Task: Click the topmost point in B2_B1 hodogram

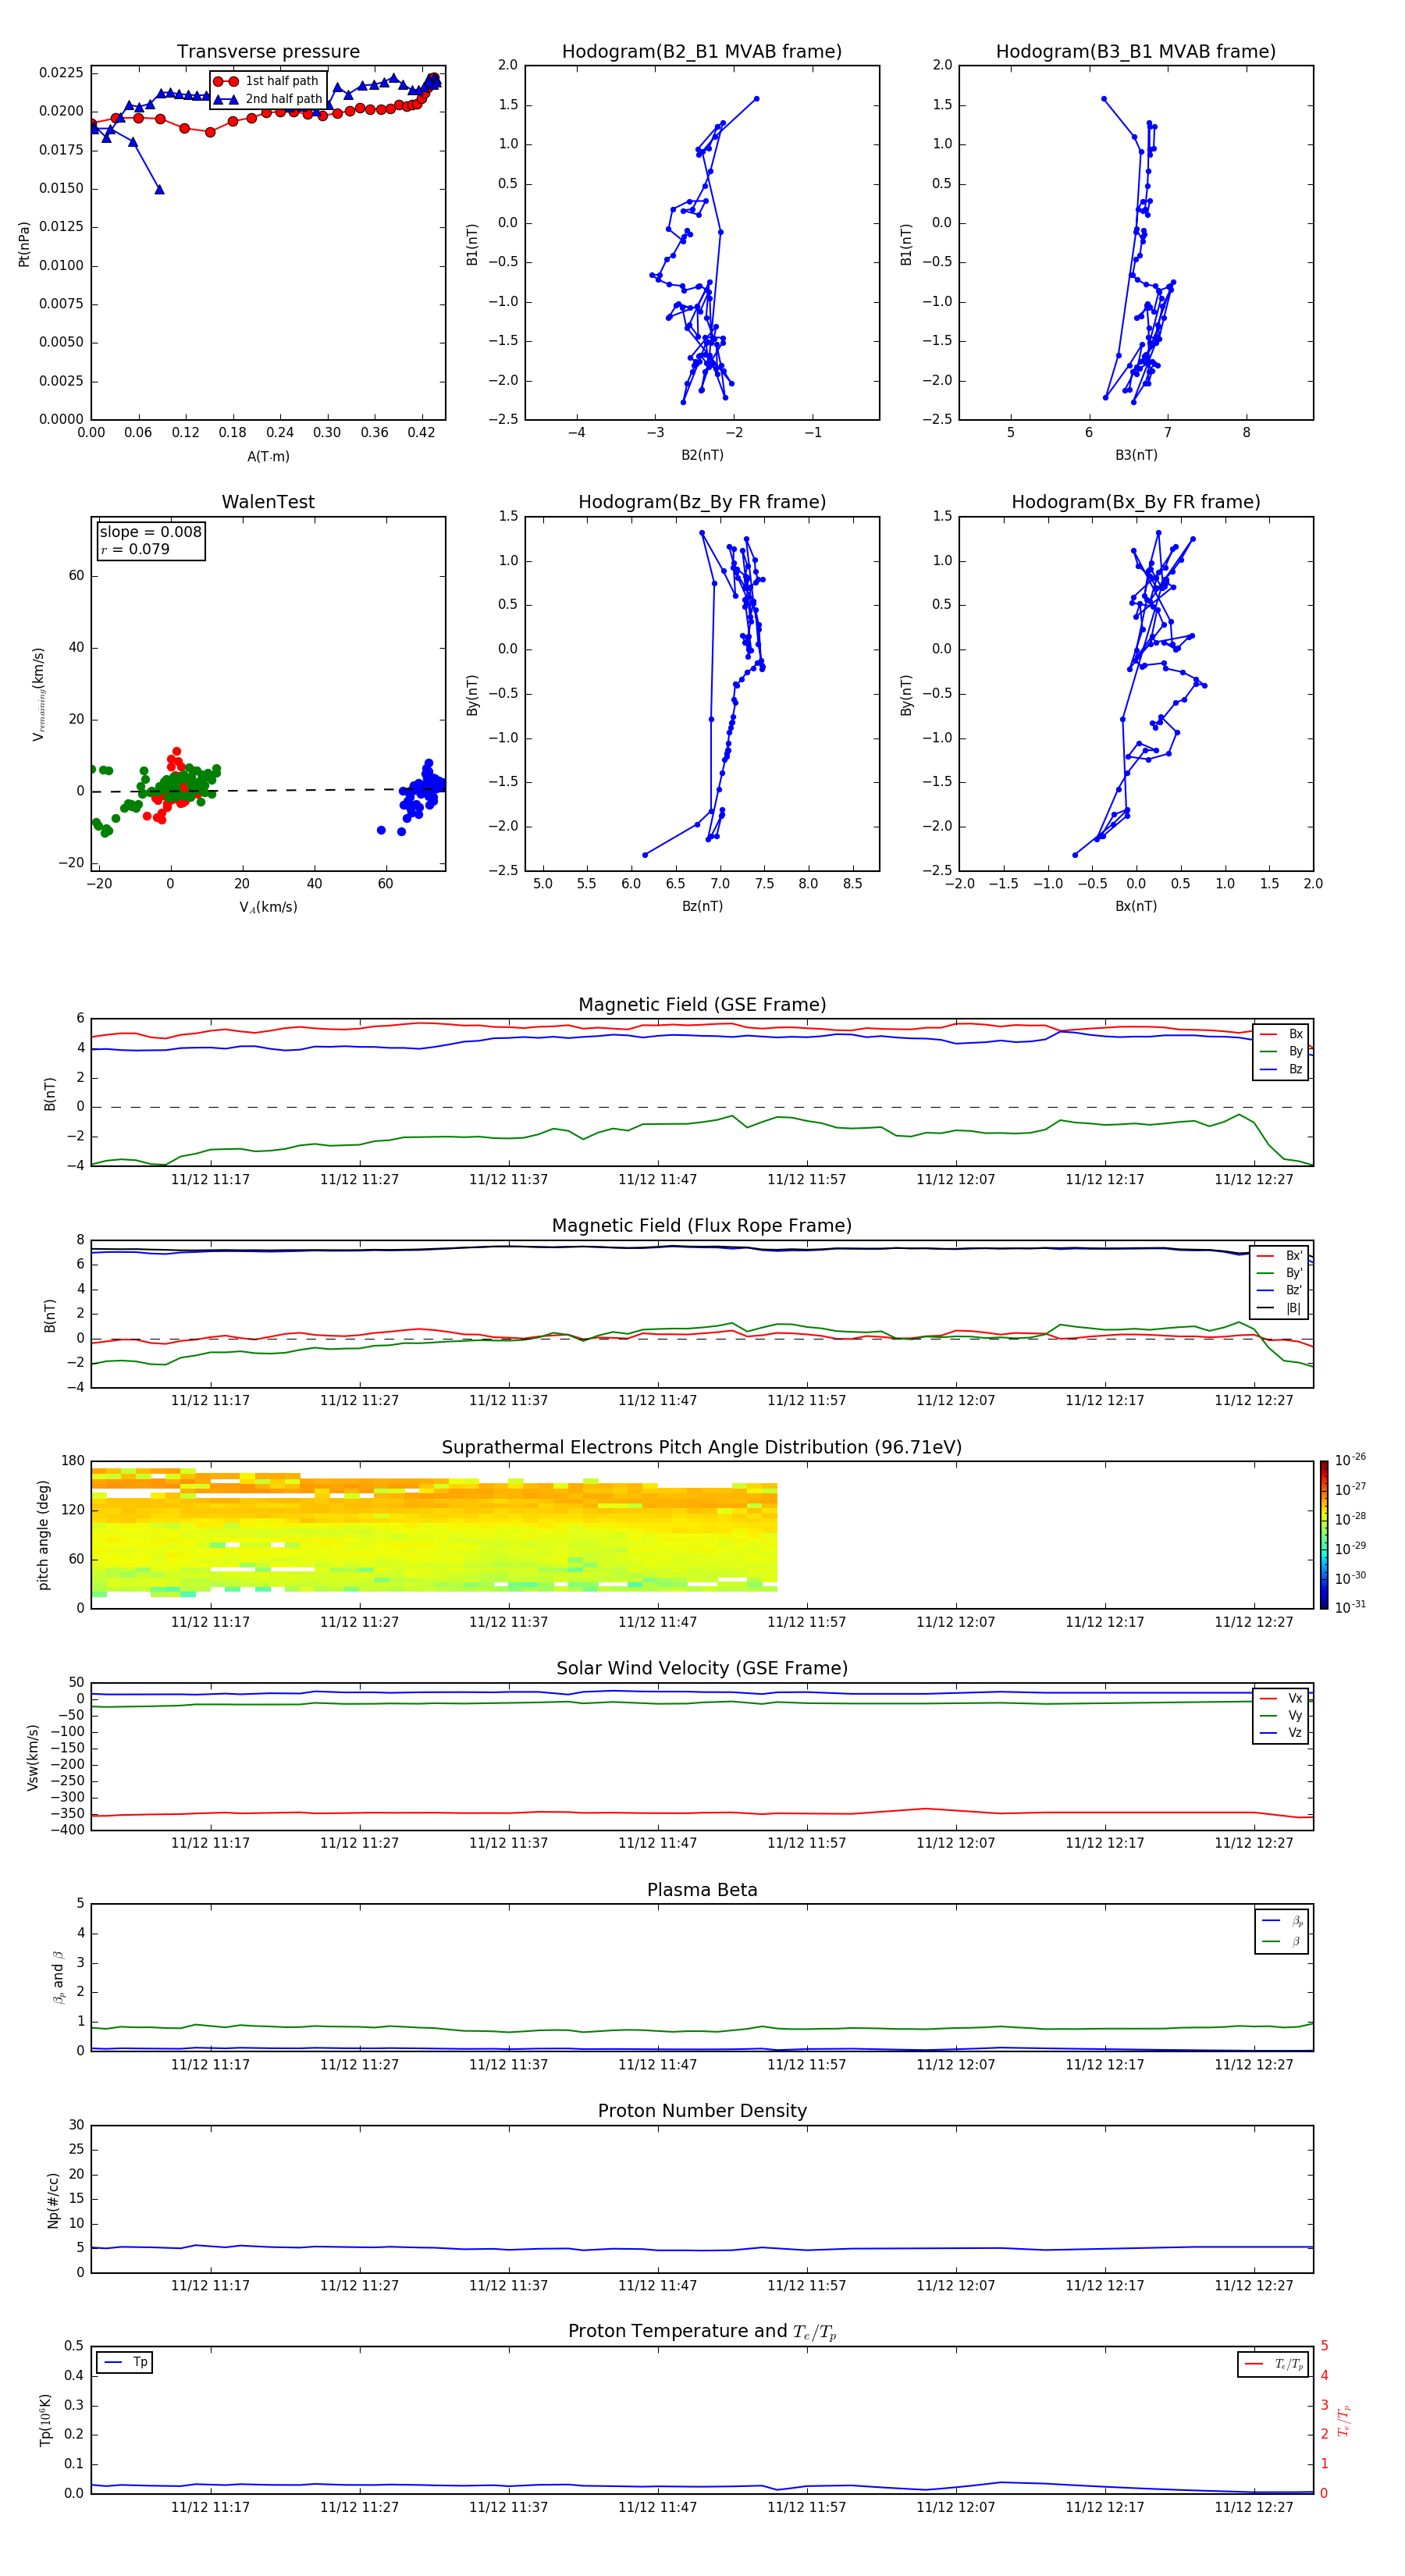Action: pos(756,99)
